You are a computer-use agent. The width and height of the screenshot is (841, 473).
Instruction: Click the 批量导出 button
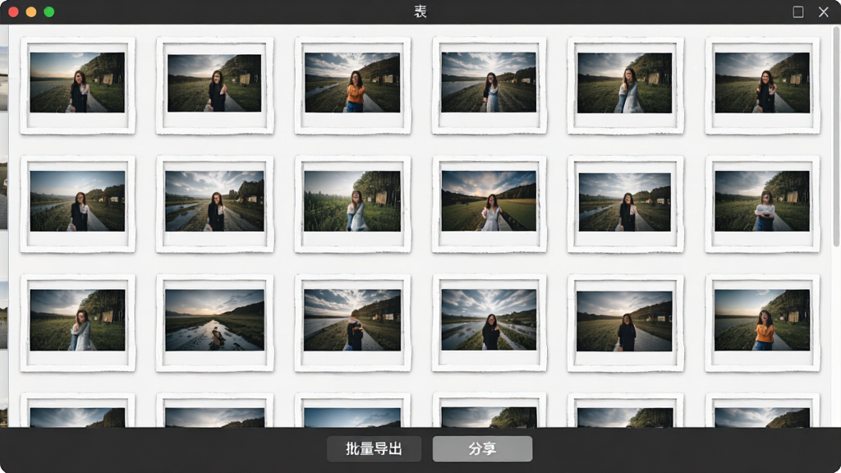[x=374, y=448]
